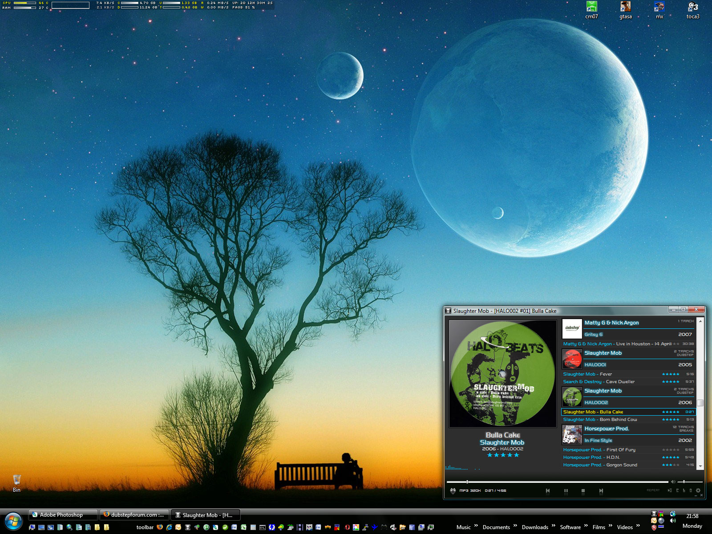This screenshot has height=534, width=712.
Task: Switch to the dubstepforum.com taskbar window
Action: tap(134, 515)
